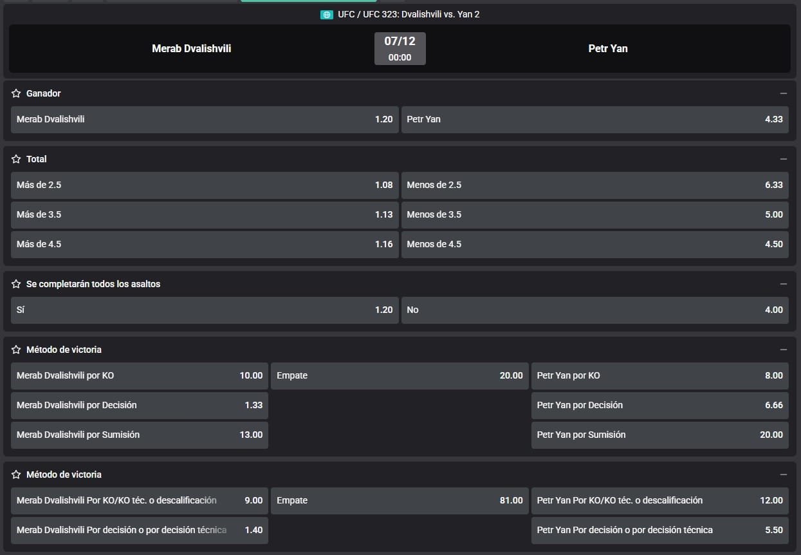Bet on Merab Dvalishvili as Ganador at 1.20
801x555 pixels.
(x=204, y=120)
